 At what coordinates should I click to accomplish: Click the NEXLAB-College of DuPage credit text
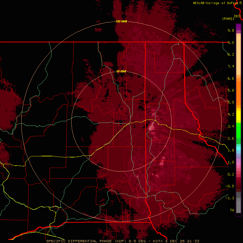tap(215, 3)
